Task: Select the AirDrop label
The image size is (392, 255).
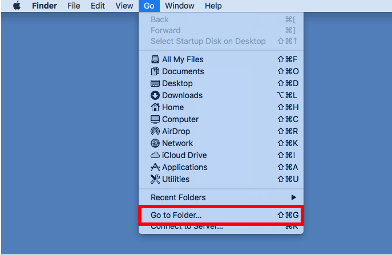Action: (x=176, y=131)
